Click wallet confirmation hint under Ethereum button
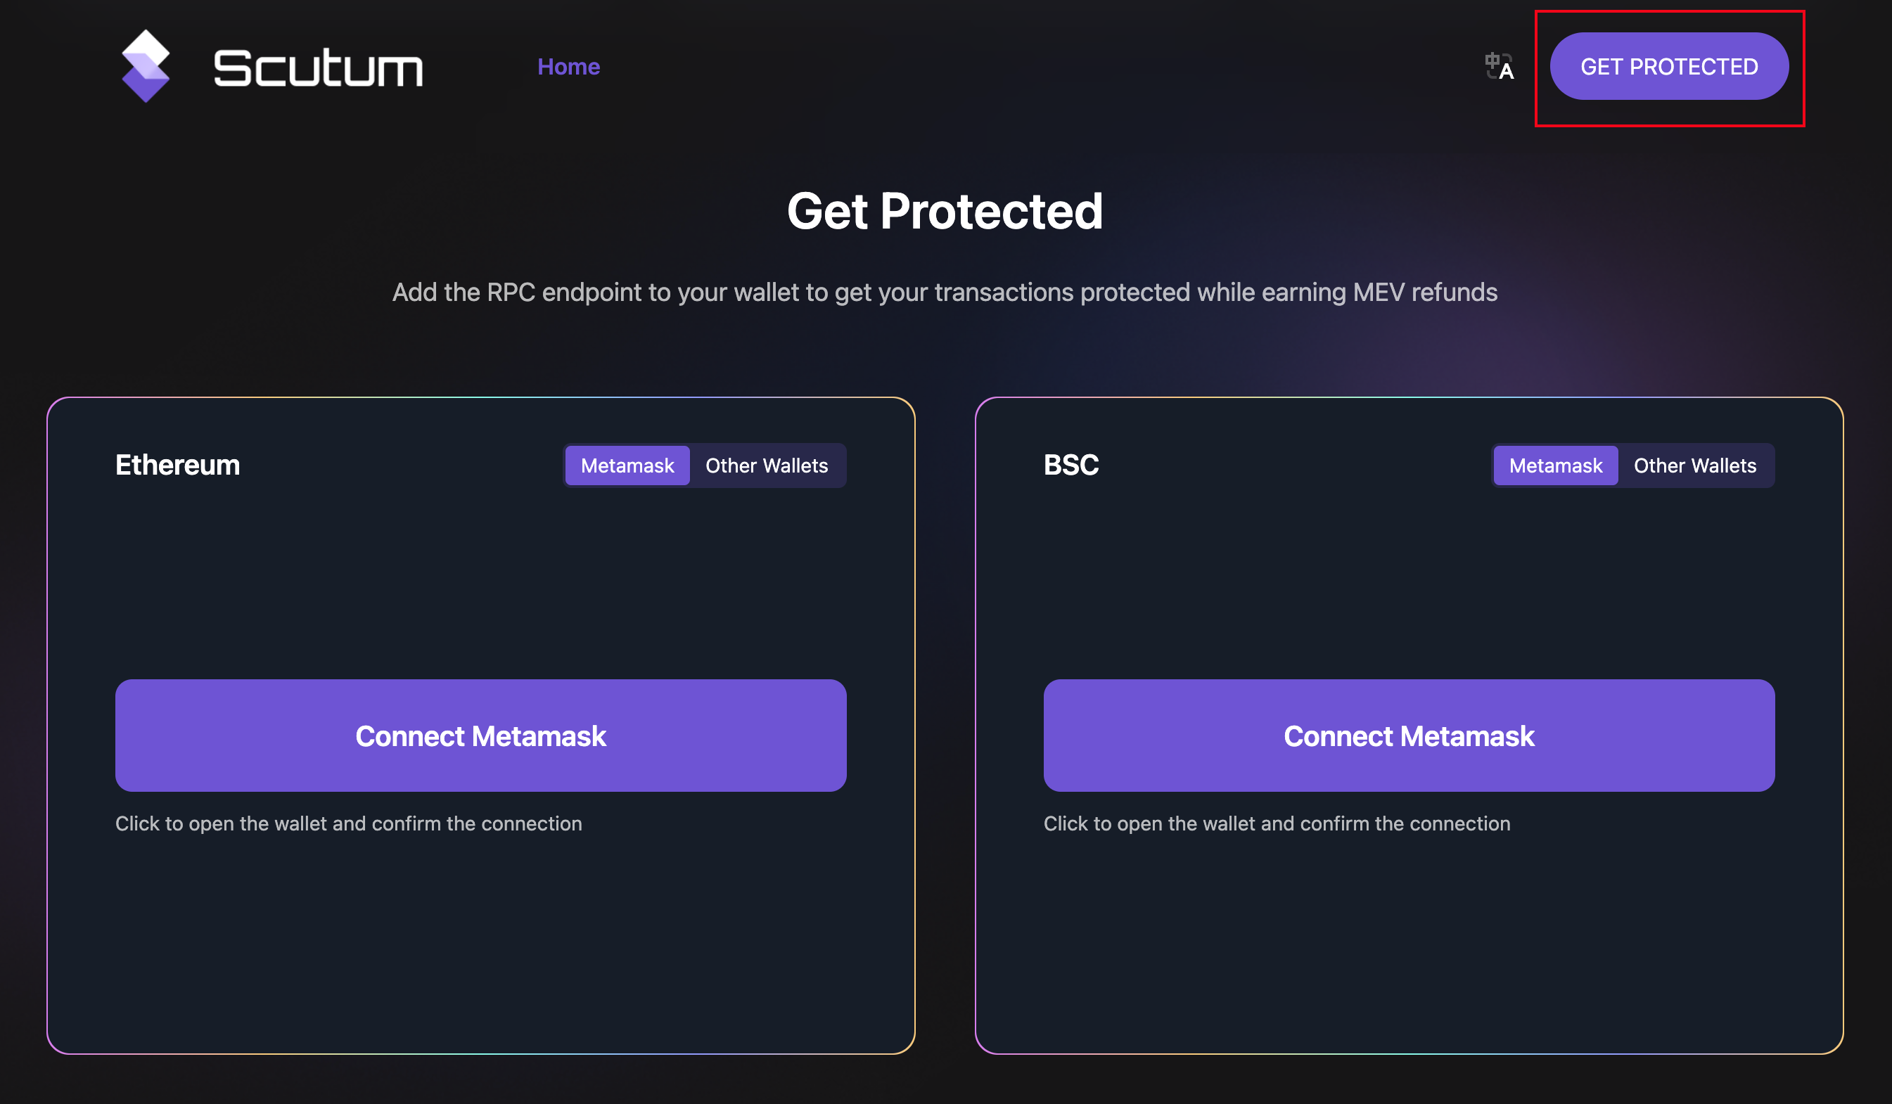 tap(348, 823)
